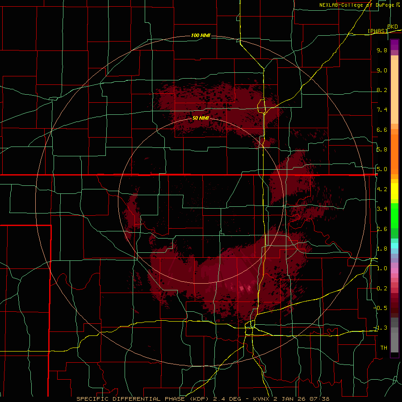Screen dimensions: 402x402
Task: Click the 7.4 value on the color scale
Action: click(382, 110)
